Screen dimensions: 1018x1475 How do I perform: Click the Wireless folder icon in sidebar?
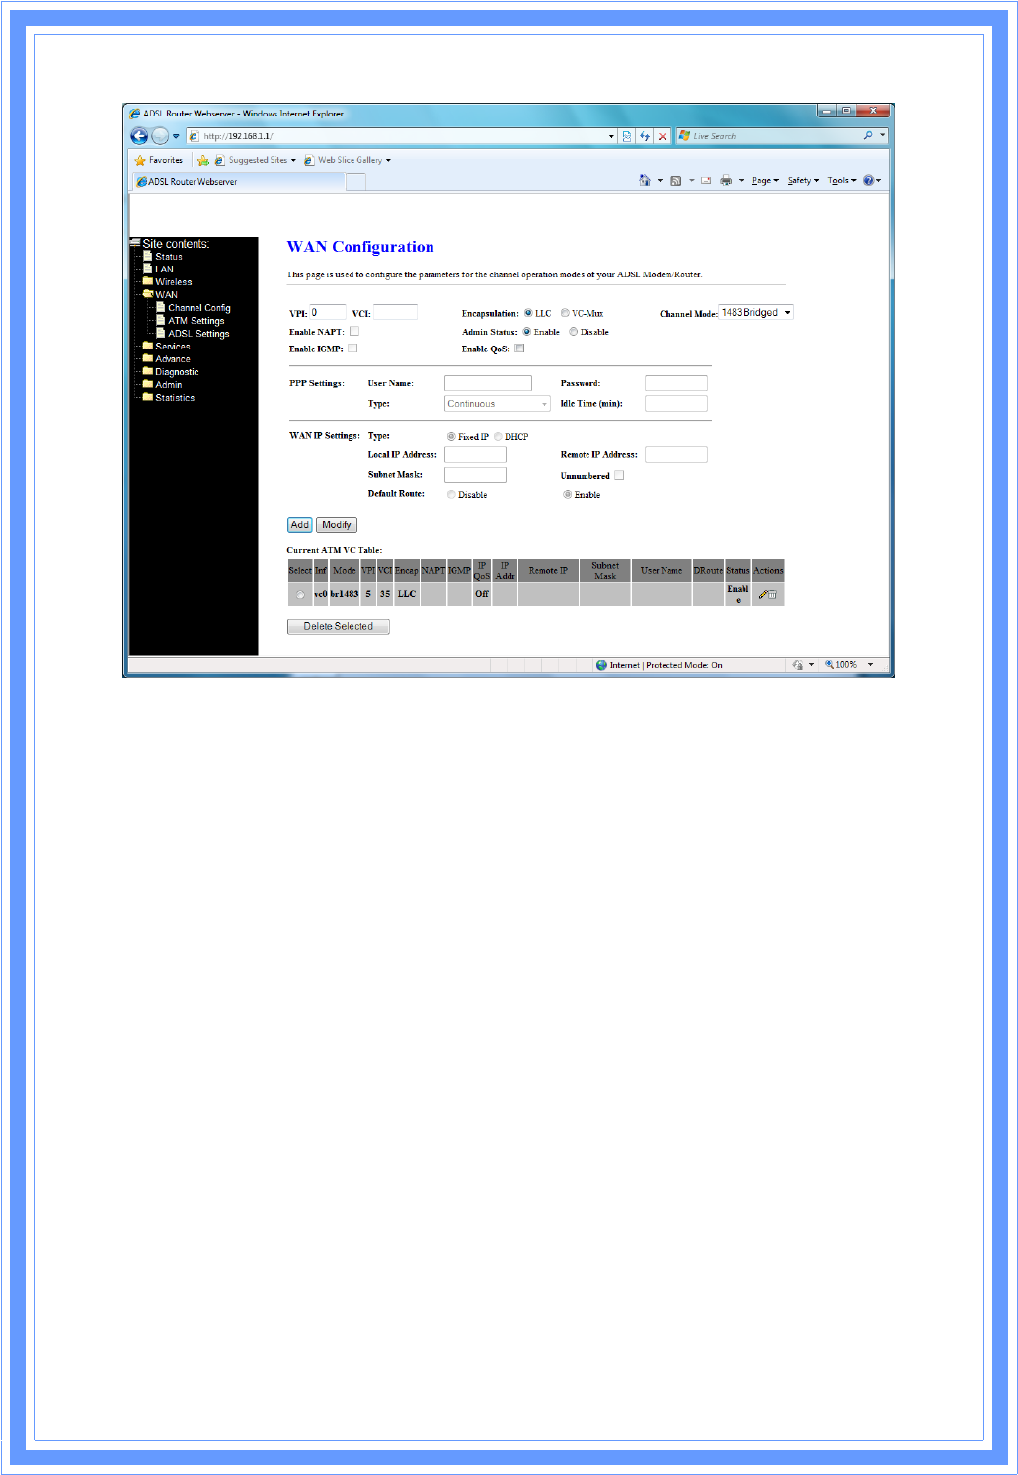click(148, 281)
